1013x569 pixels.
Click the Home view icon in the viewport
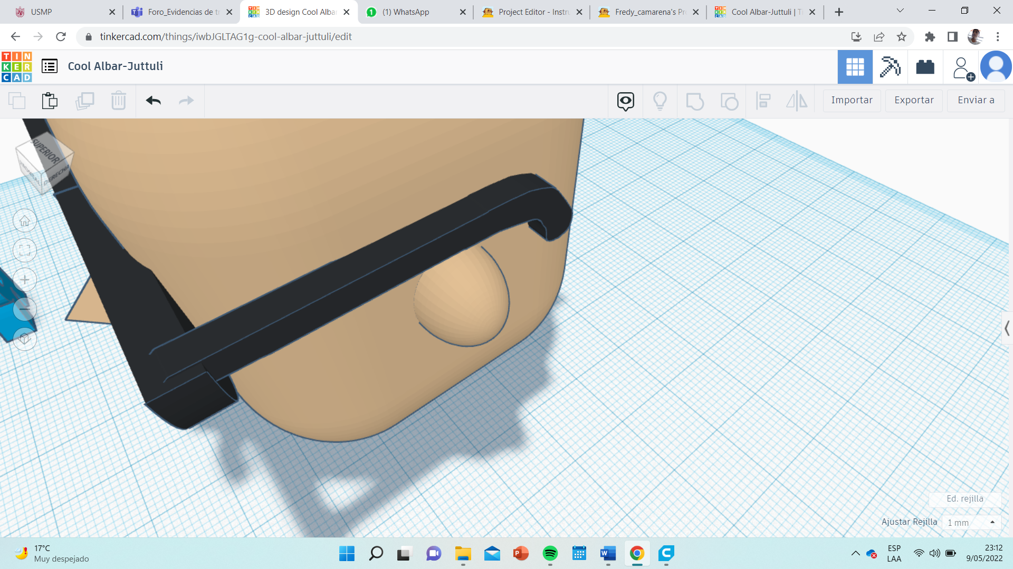coord(25,221)
